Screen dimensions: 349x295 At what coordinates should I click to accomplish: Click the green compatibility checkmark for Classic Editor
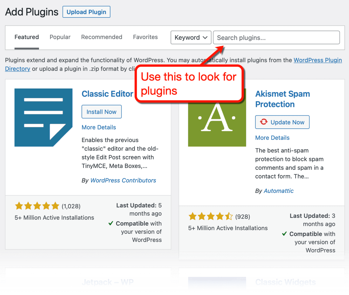111,223
